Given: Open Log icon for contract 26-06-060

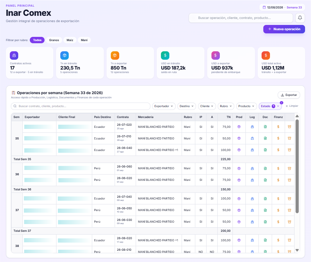Looking at the screenshot, I should (x=252, y=169).
